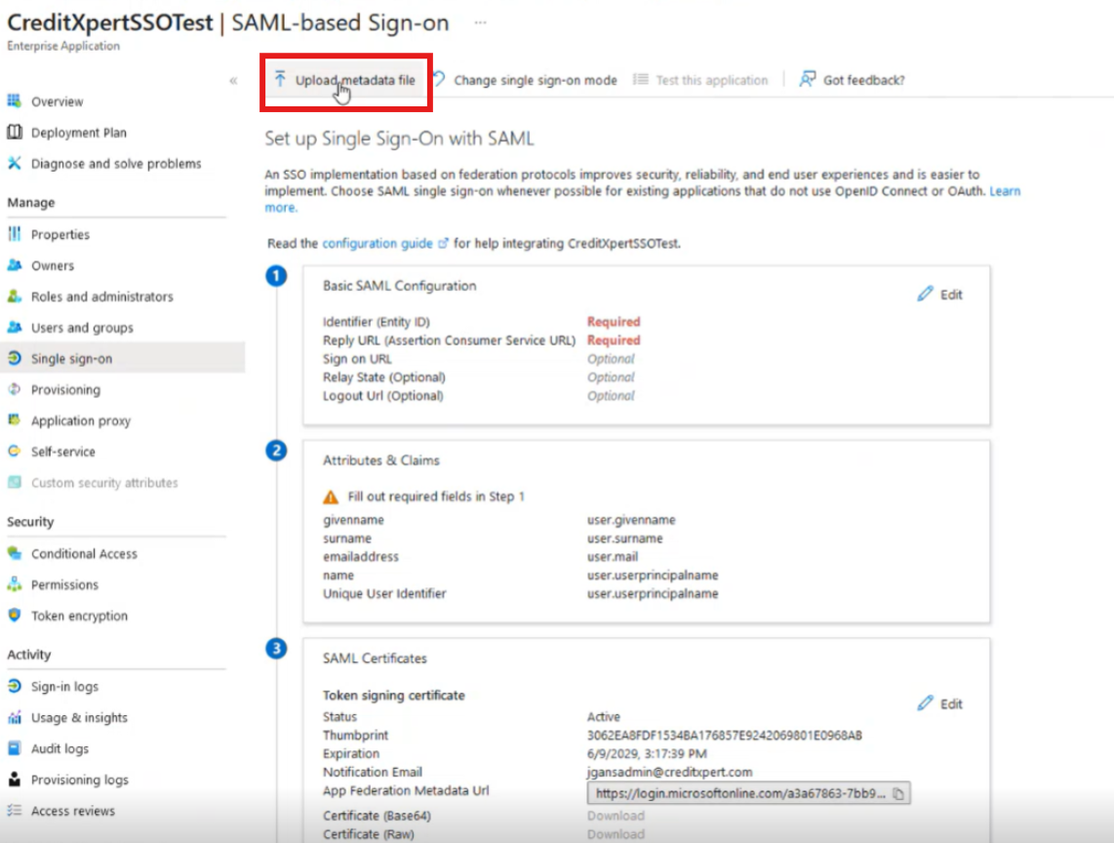Click the Usage & insights chart icon

[15, 717]
